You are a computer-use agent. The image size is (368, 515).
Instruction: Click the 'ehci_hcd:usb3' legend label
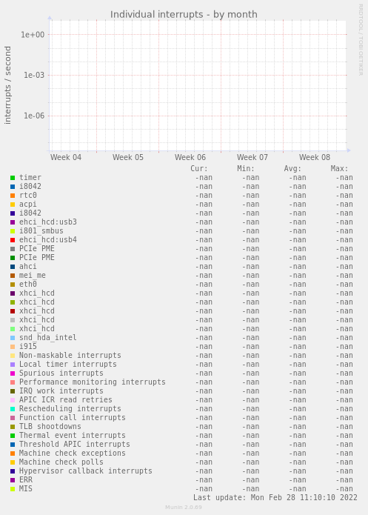pyautogui.click(x=48, y=222)
